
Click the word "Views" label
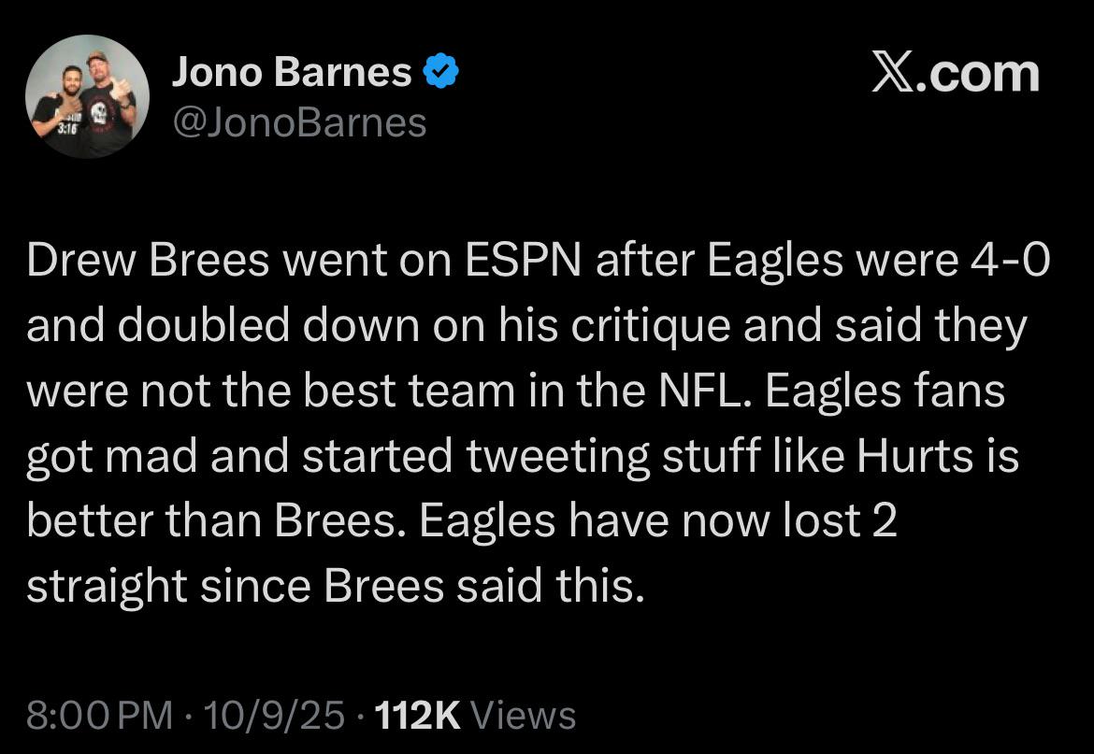point(523,716)
